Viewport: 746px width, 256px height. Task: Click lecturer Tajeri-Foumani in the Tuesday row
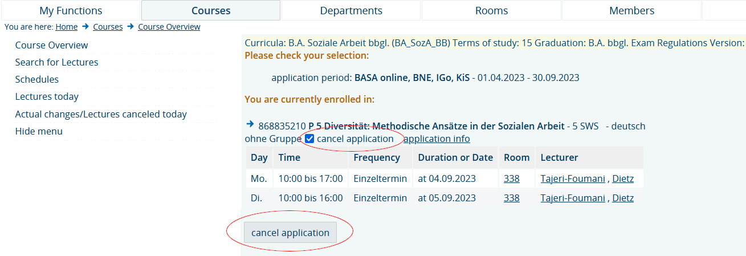pyautogui.click(x=573, y=198)
